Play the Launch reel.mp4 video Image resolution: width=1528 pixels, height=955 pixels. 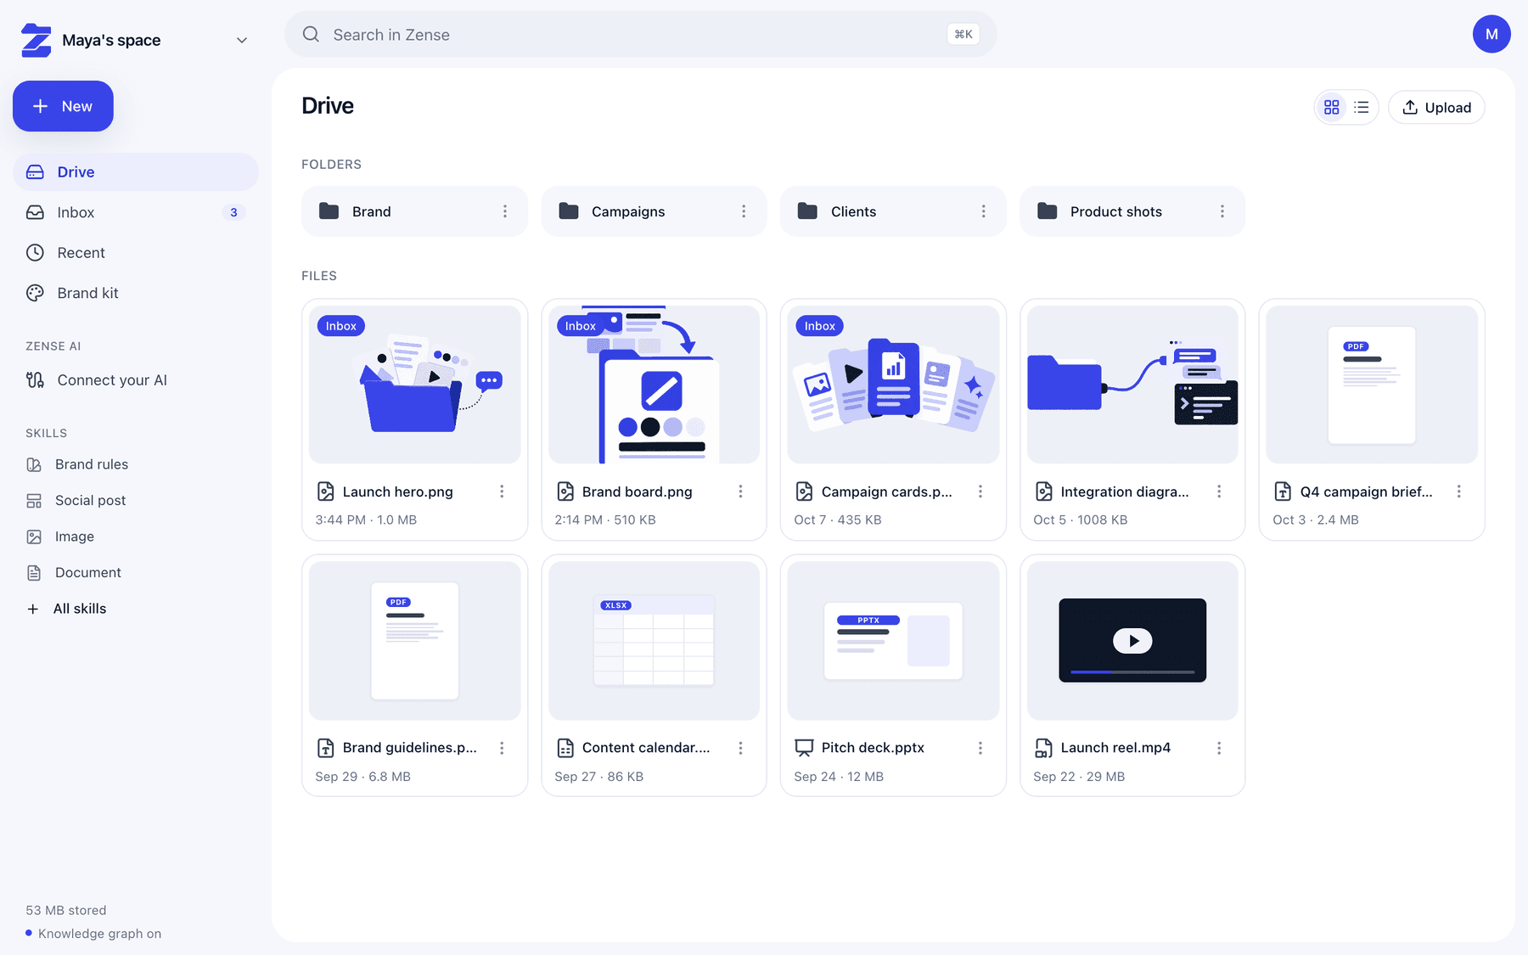[1132, 641]
